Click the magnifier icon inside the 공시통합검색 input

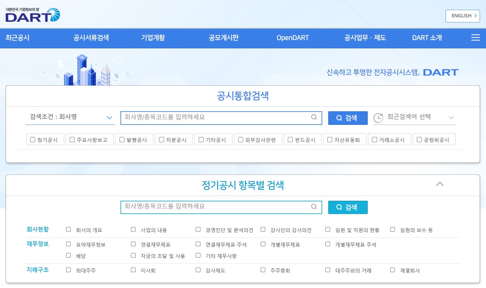pyautogui.click(x=314, y=117)
